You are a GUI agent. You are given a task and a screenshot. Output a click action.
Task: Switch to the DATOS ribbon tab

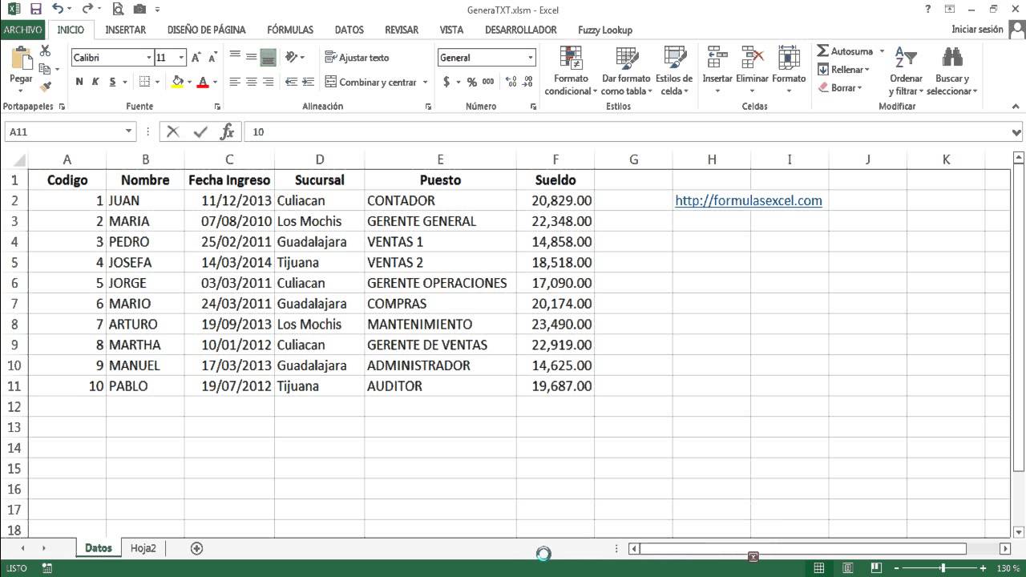[x=349, y=30]
